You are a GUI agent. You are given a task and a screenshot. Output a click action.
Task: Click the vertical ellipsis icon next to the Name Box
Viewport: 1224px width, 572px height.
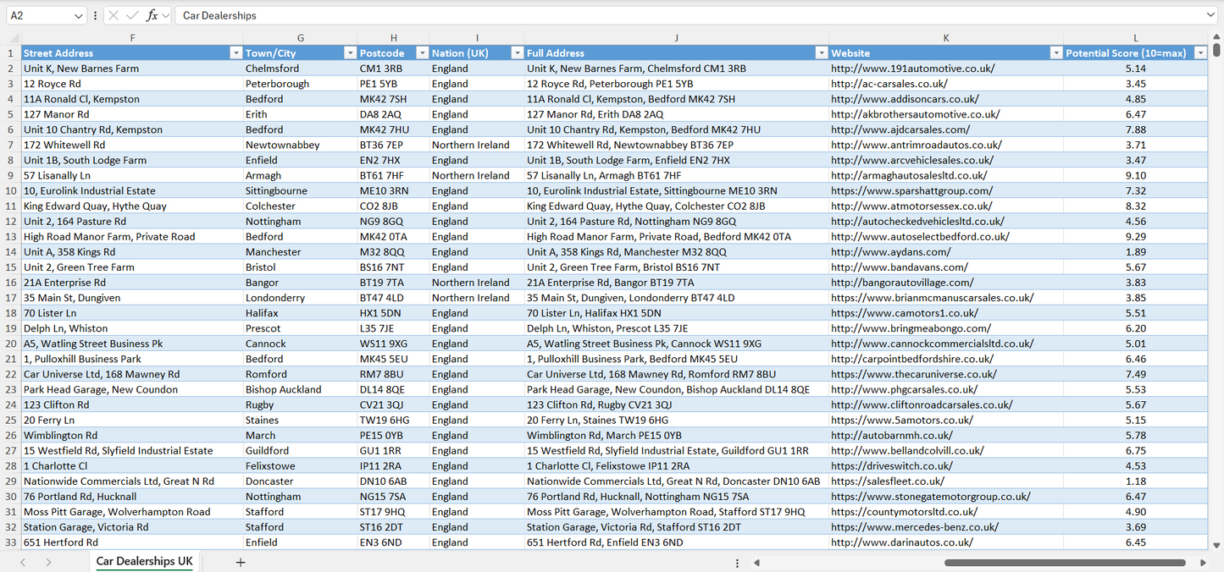(94, 15)
